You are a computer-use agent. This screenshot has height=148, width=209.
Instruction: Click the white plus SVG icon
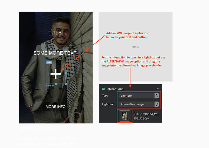(x=56, y=74)
